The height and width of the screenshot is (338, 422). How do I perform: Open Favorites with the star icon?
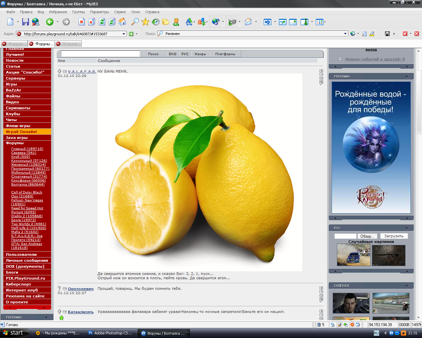[x=145, y=22]
